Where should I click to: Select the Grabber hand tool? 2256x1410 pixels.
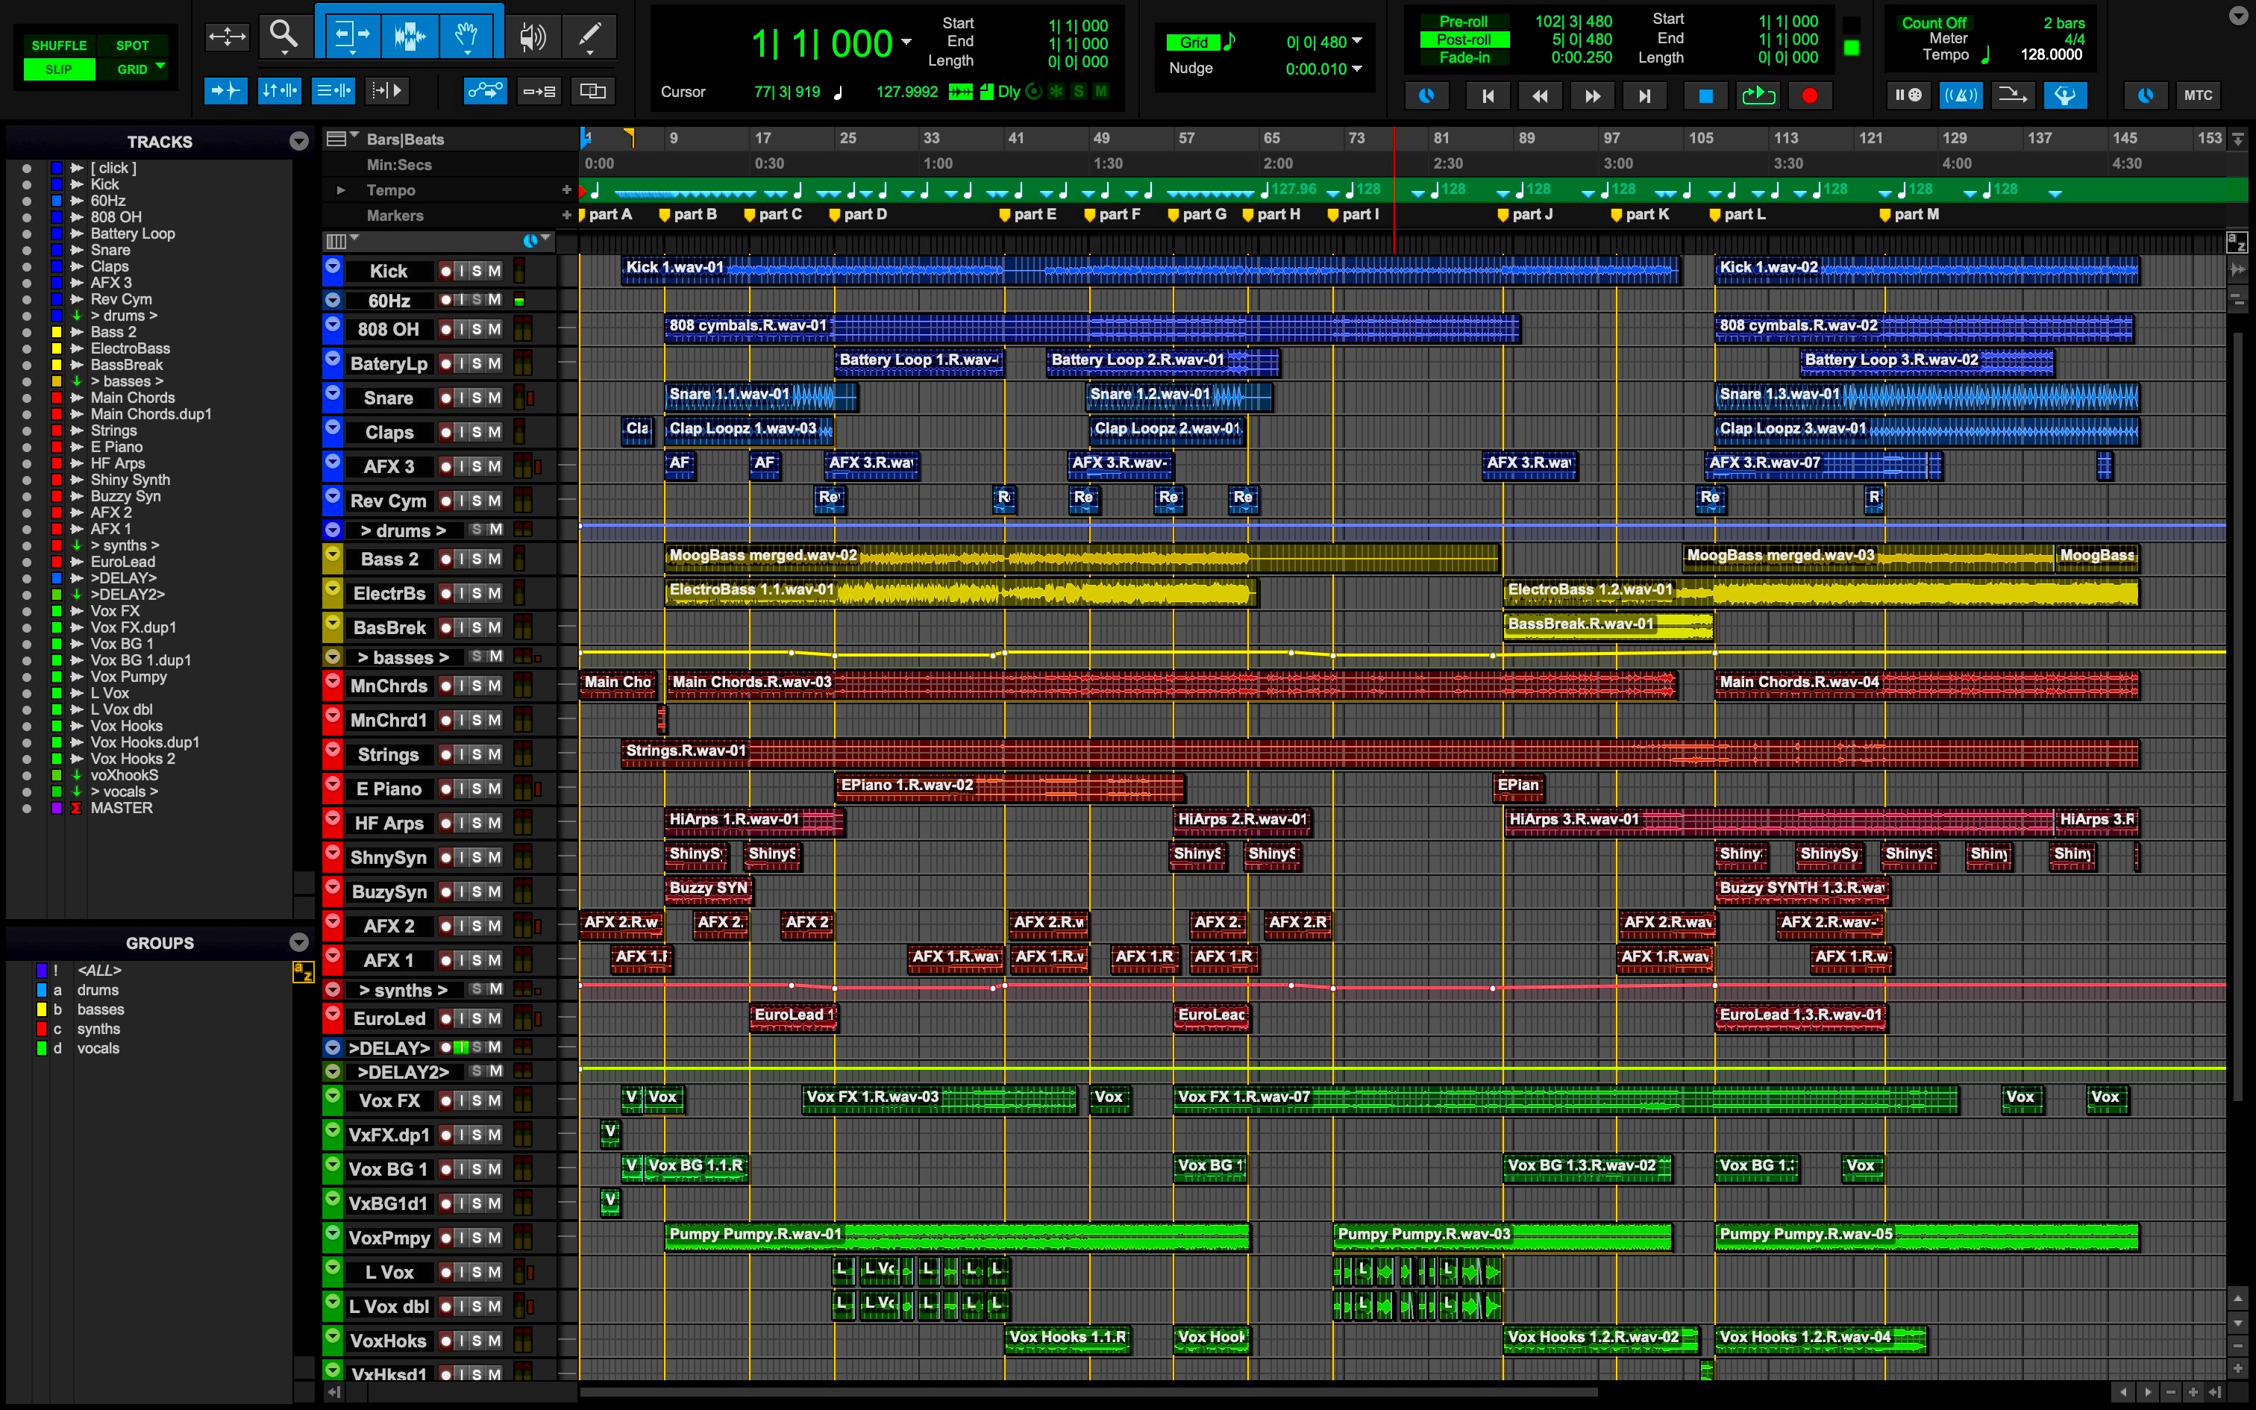click(x=466, y=37)
